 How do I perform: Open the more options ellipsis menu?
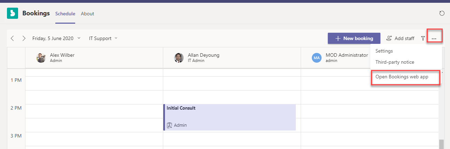pos(434,38)
